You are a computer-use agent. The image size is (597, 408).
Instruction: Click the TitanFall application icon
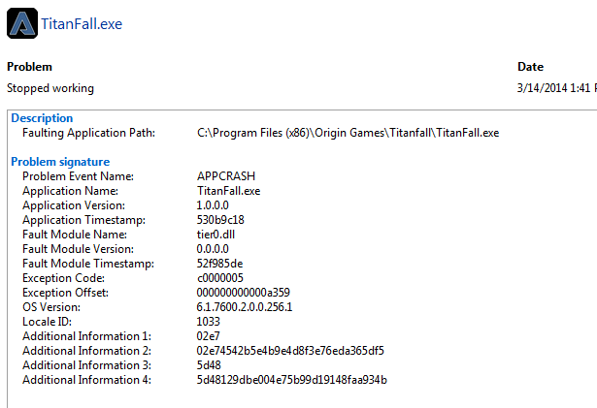22,23
